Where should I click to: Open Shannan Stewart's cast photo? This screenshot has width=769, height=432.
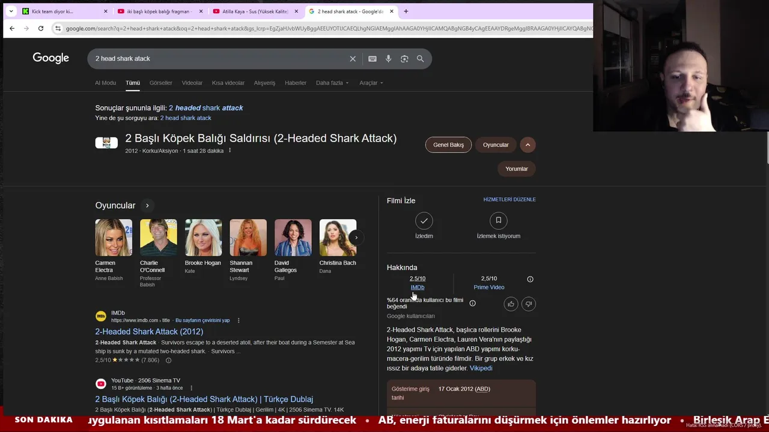[248, 238]
